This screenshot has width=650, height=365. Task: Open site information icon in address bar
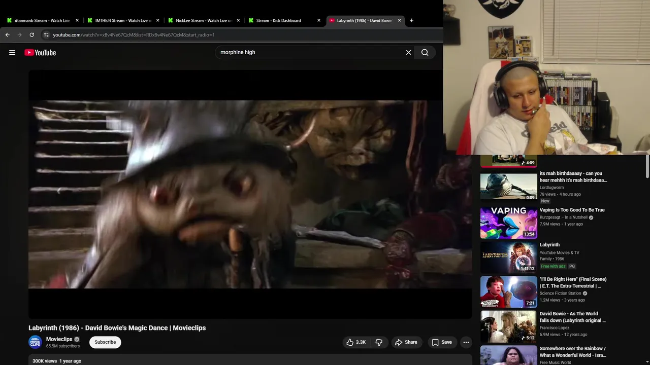[46, 35]
